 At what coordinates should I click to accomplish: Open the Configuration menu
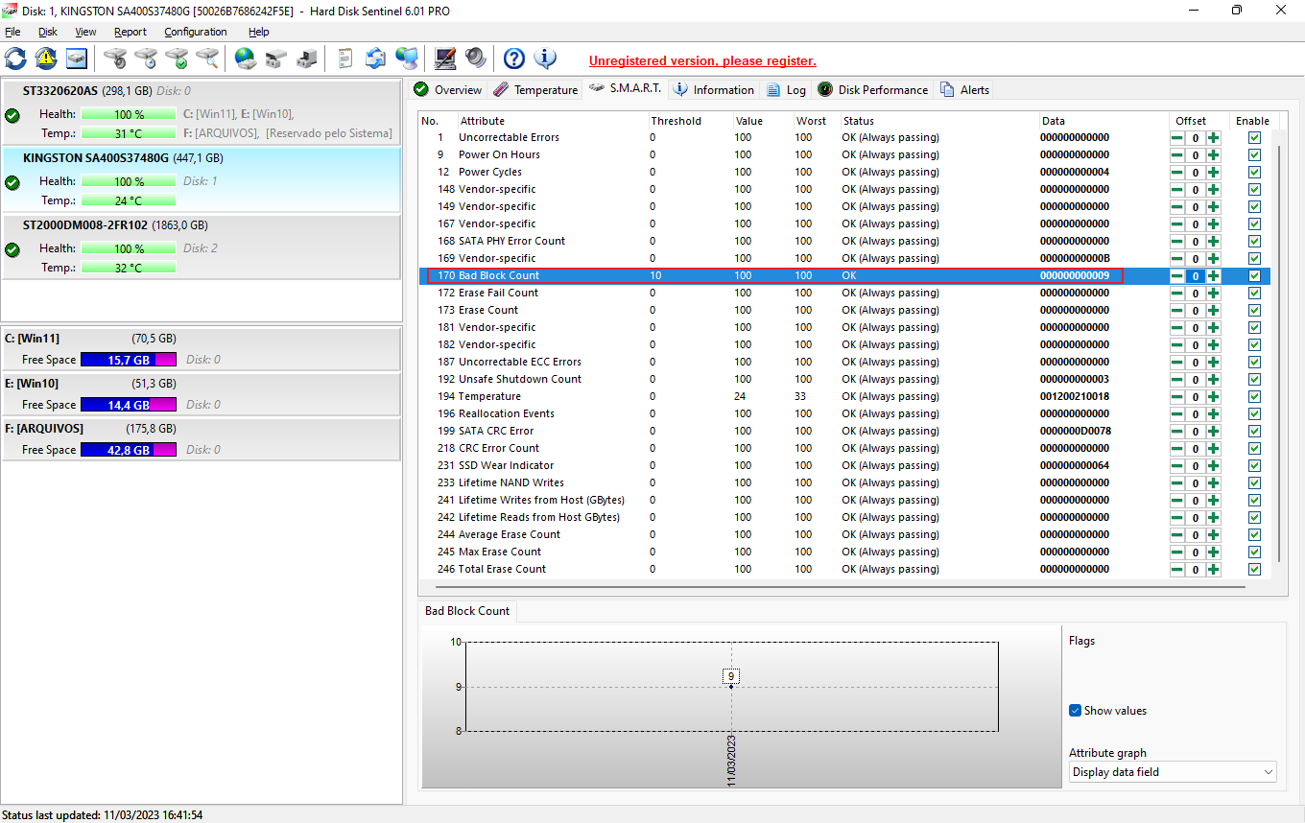tap(196, 32)
